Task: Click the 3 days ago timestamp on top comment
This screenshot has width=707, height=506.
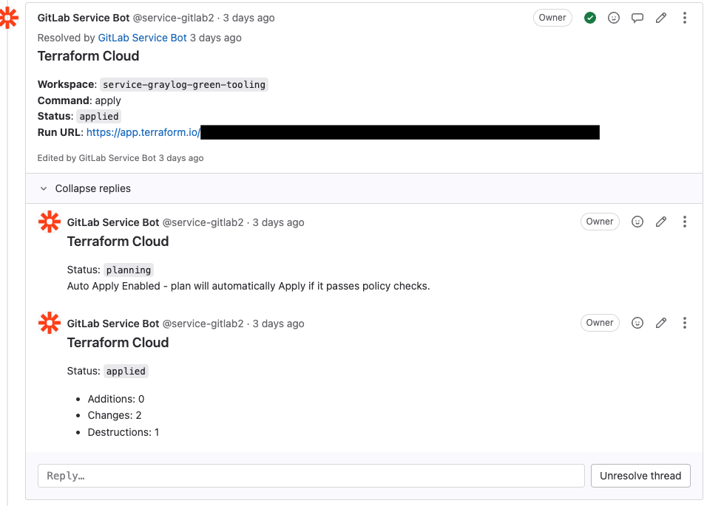Action: pos(249,18)
